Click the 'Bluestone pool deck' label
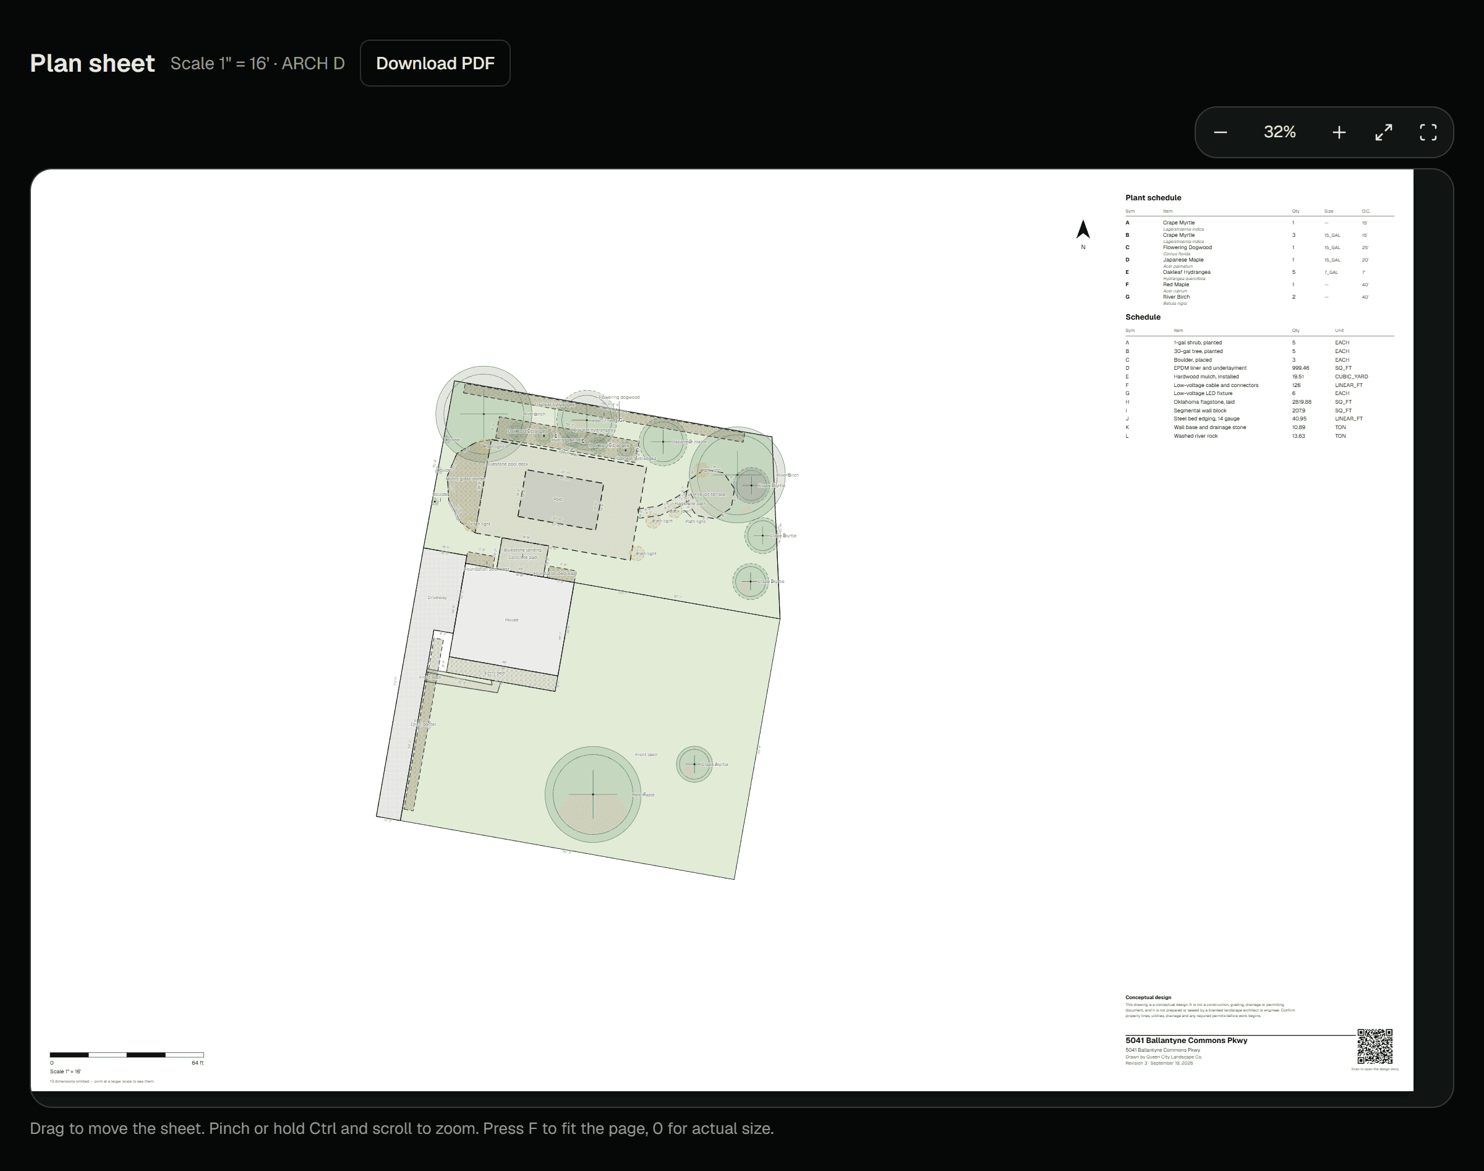The height and width of the screenshot is (1171, 1484). [x=507, y=464]
